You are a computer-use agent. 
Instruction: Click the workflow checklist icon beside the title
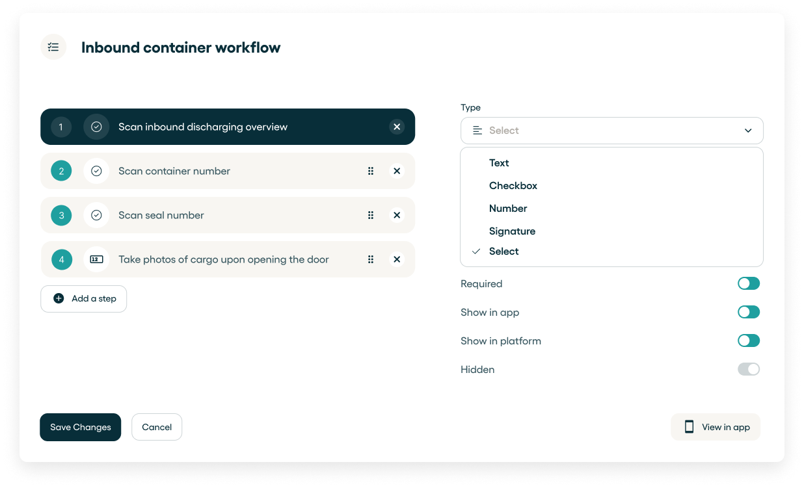click(x=53, y=47)
